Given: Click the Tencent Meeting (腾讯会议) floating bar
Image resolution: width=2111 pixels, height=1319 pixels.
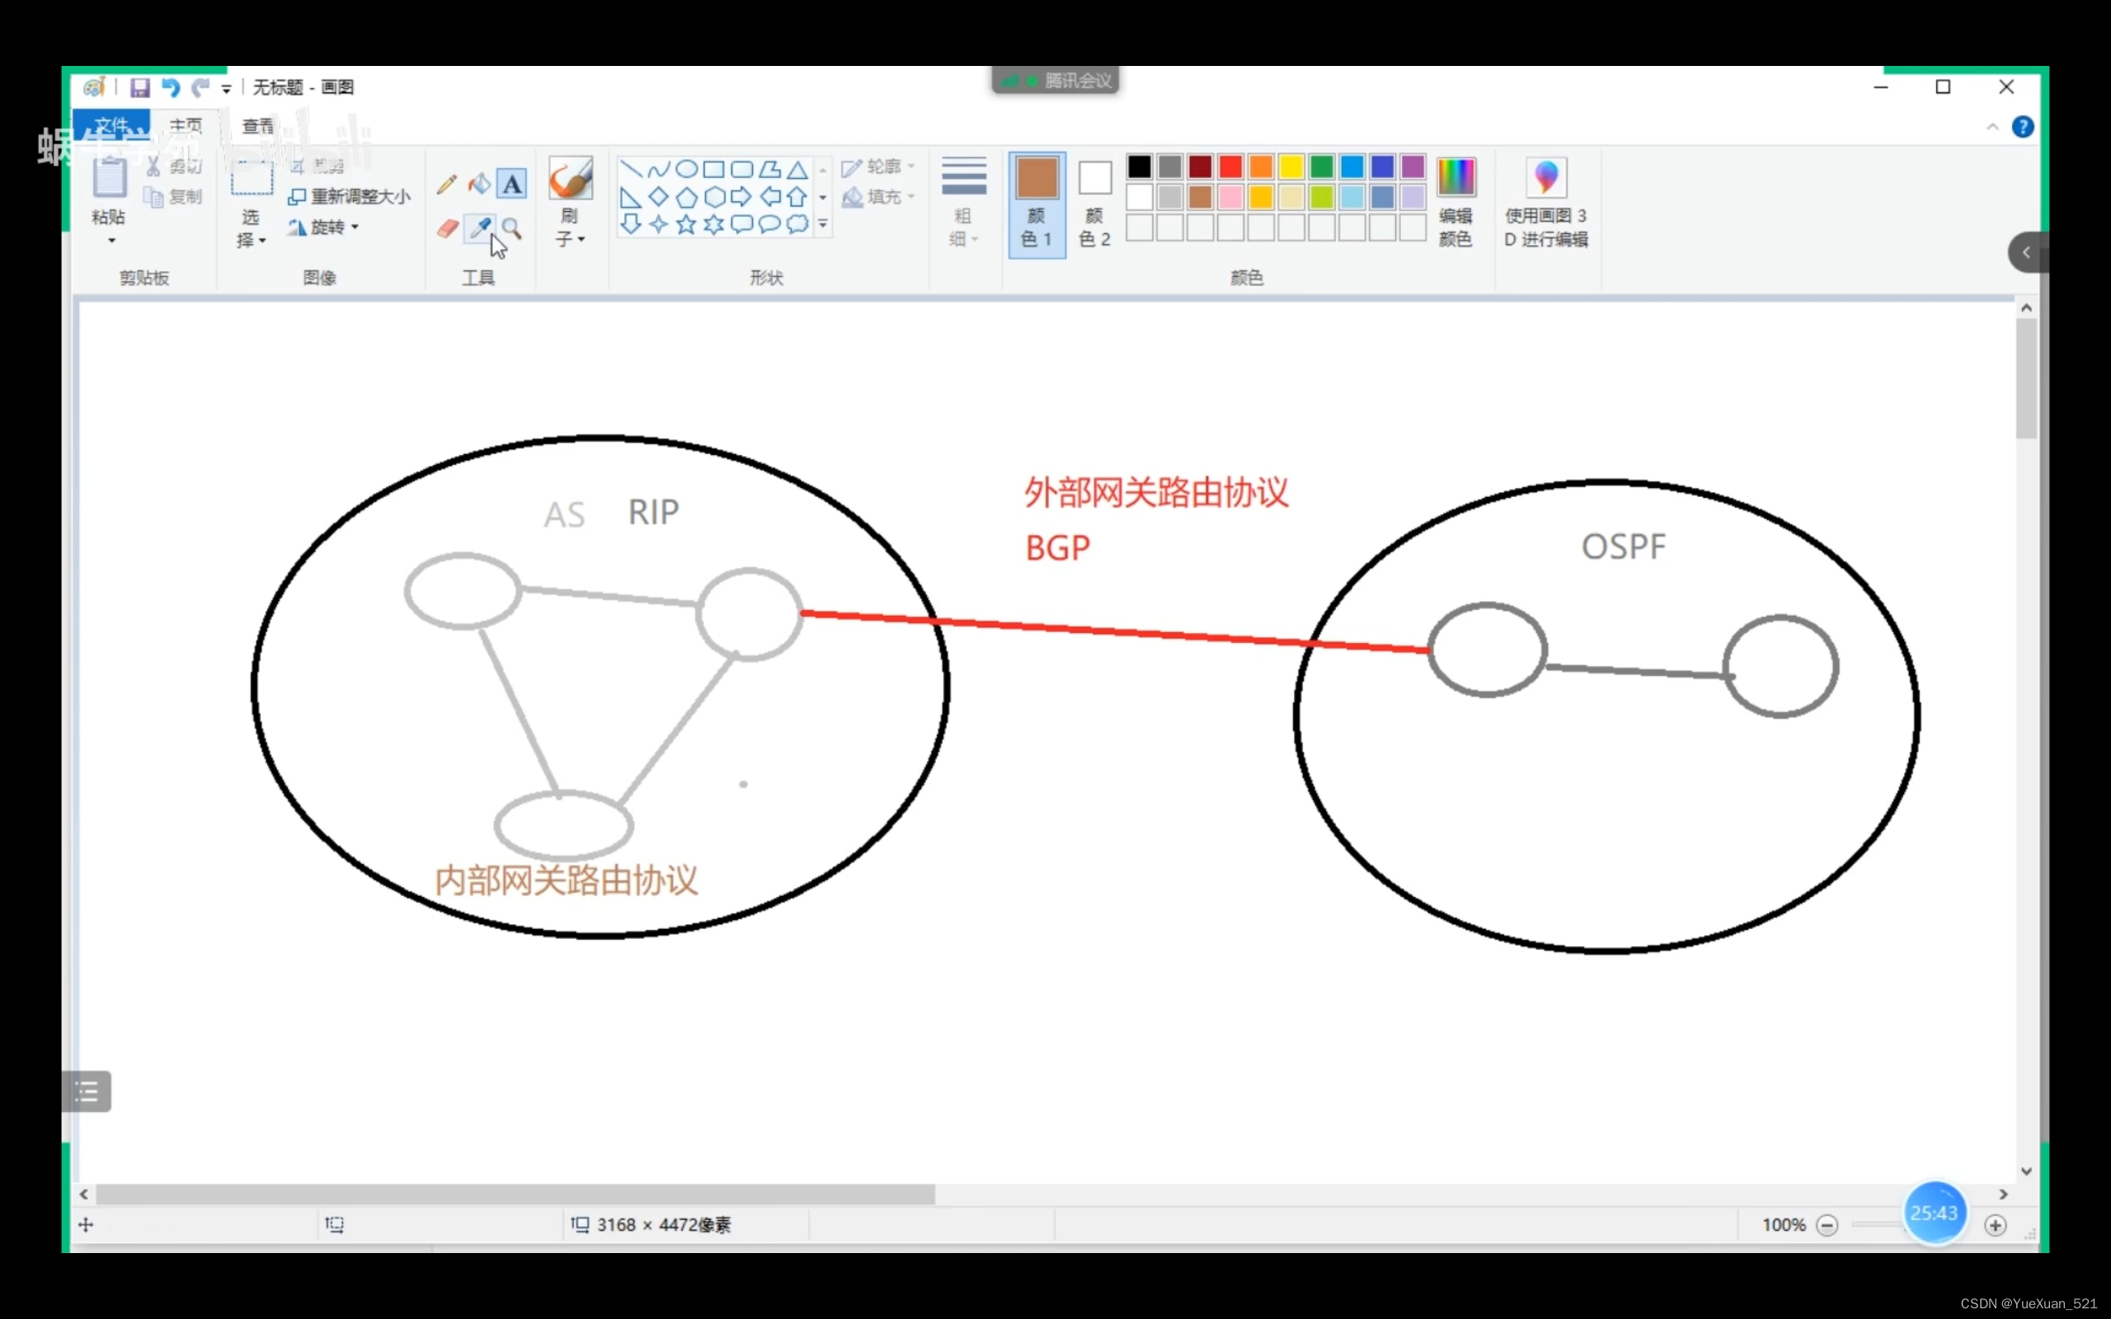Looking at the screenshot, I should pyautogui.click(x=1055, y=81).
